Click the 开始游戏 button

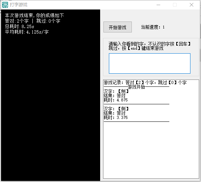coord(117,27)
